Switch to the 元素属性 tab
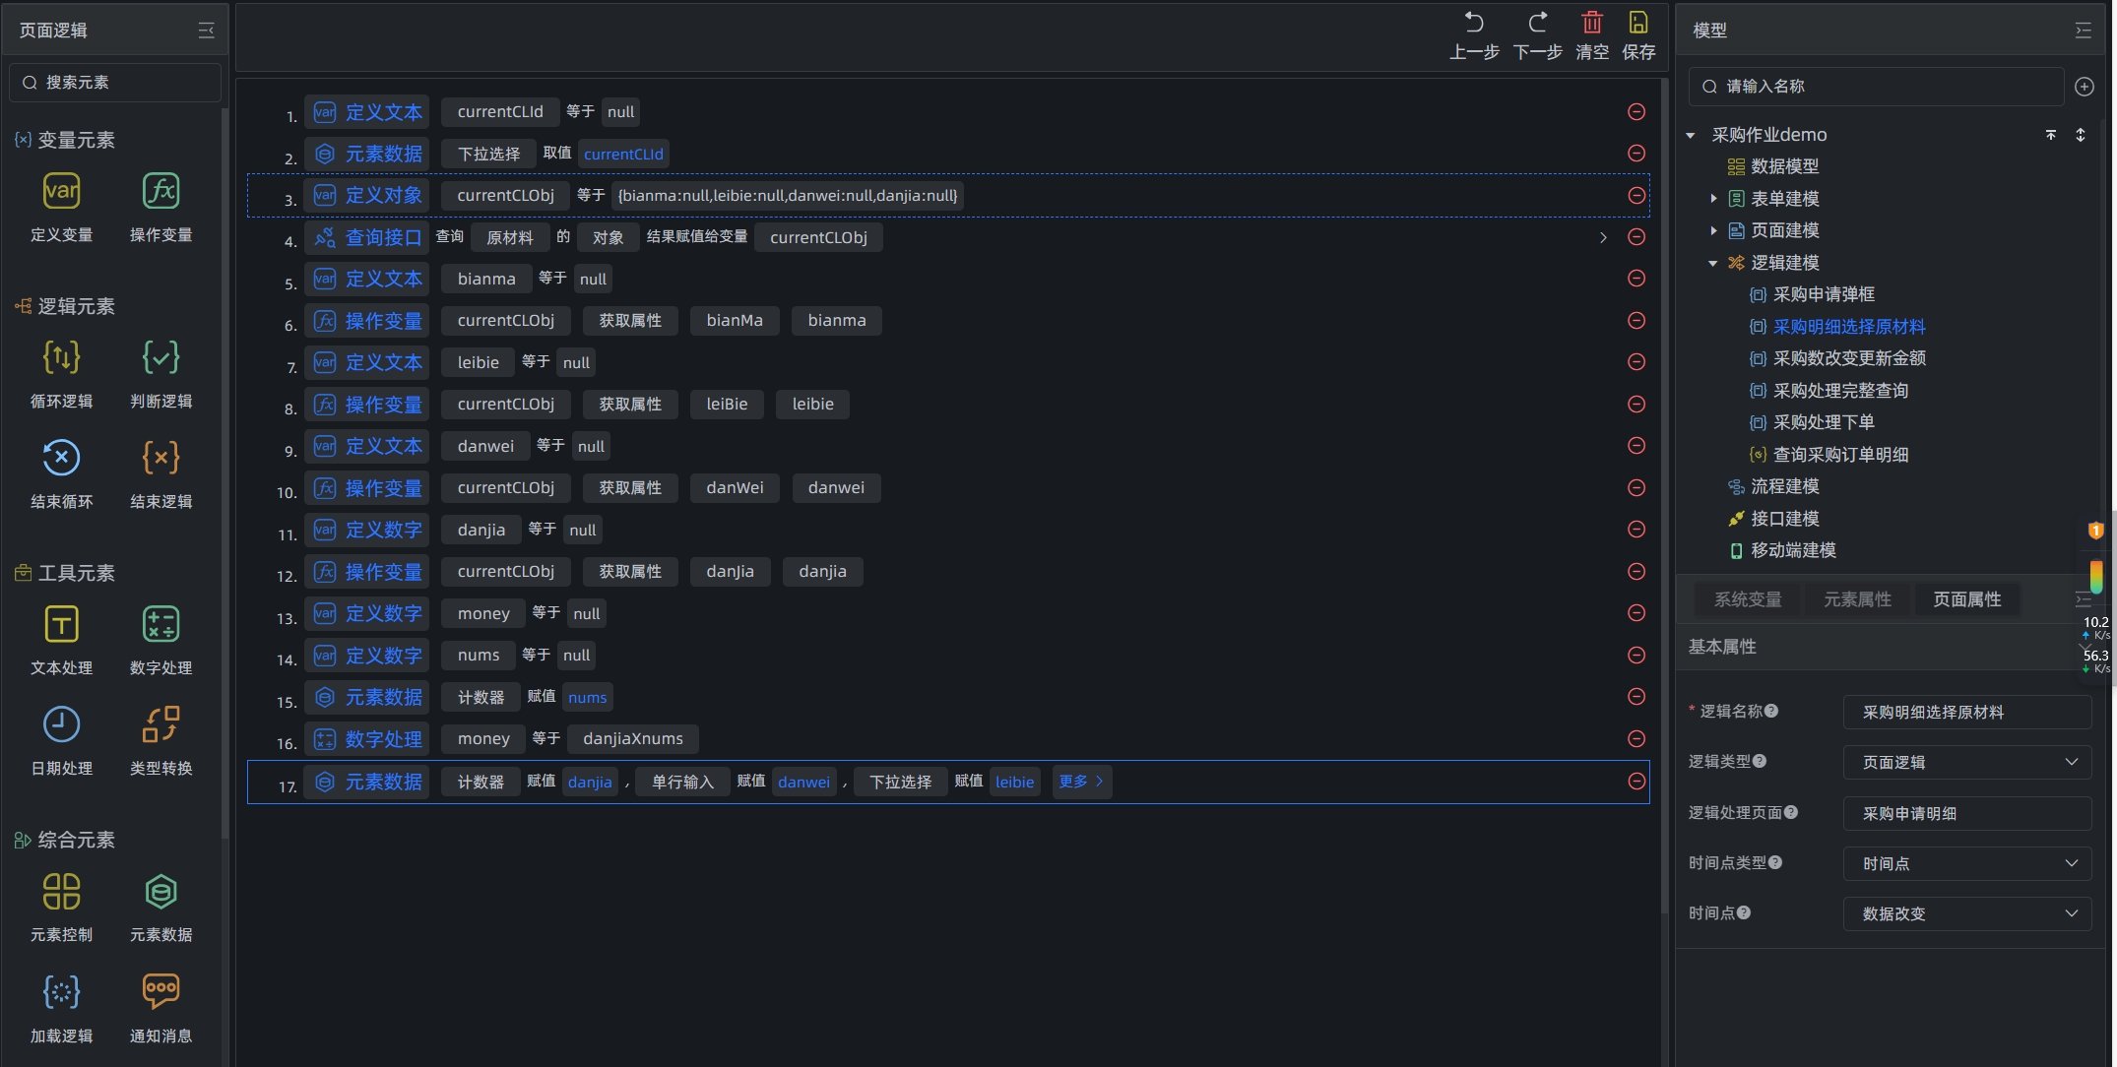Viewport: 2117px width, 1067px height. click(x=1857, y=599)
